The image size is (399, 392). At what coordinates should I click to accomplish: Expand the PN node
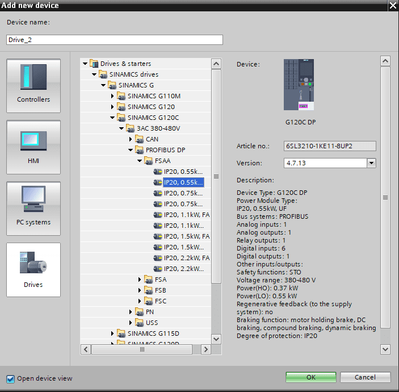pos(131,312)
